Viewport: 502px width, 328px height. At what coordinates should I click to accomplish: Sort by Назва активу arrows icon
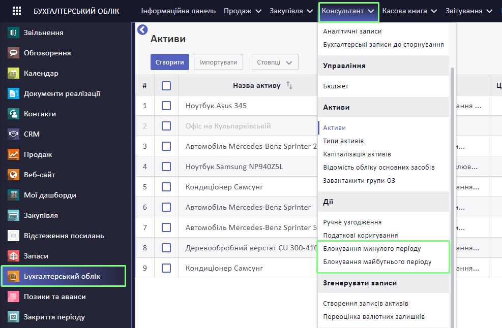289,85
